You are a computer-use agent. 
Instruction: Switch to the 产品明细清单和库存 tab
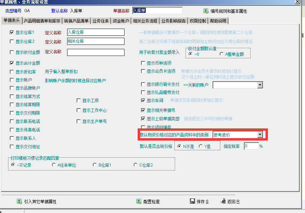(42, 21)
